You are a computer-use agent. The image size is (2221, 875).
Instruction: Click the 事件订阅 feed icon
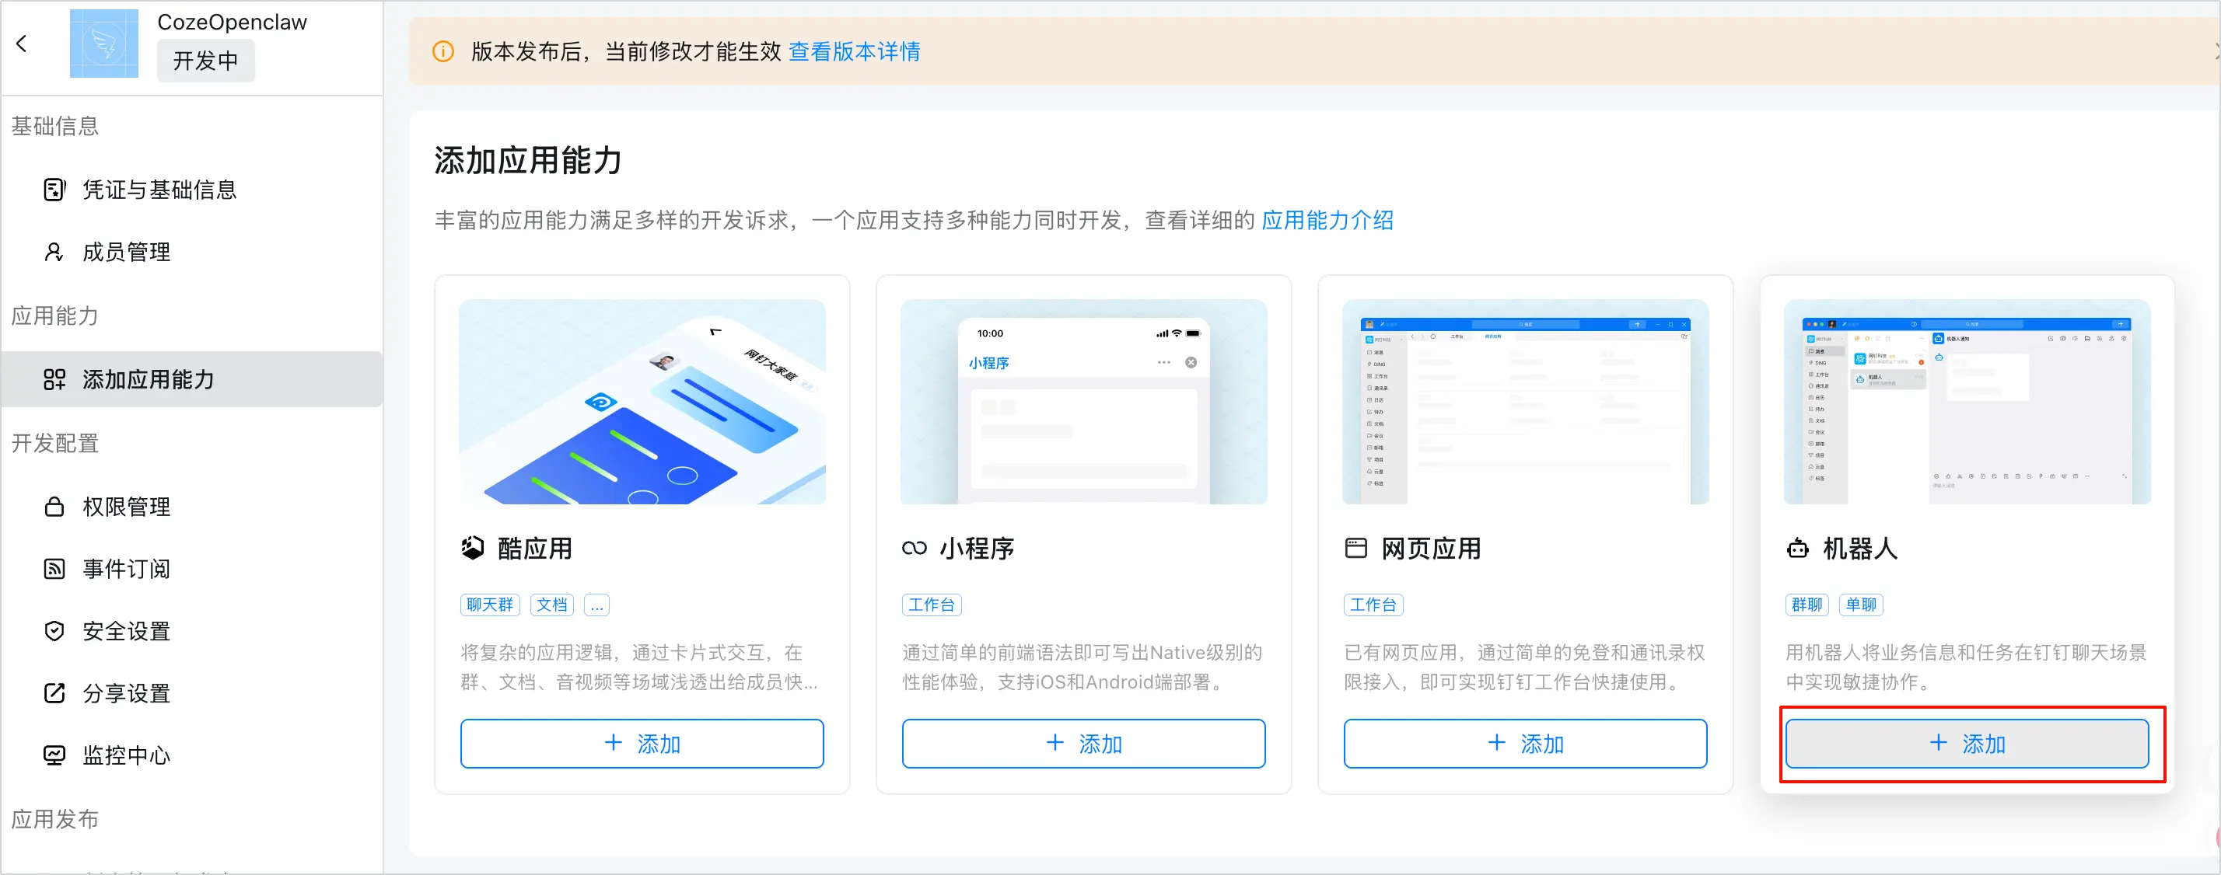(x=54, y=568)
